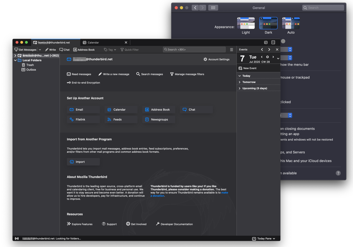Open the Tasks tab icon in tab bar
The image size is (353, 247).
273,42
